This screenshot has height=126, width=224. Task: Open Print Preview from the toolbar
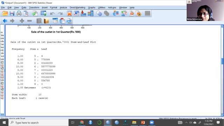[x=26, y=14]
